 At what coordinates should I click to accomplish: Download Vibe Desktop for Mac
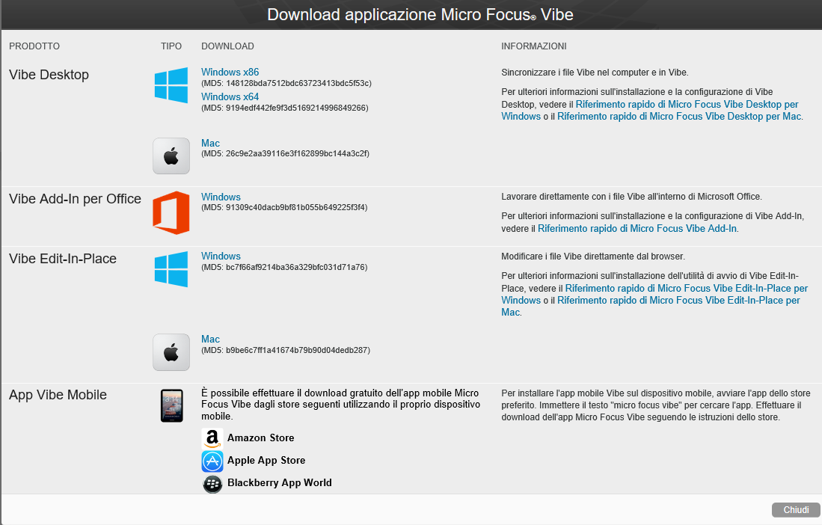coord(210,143)
